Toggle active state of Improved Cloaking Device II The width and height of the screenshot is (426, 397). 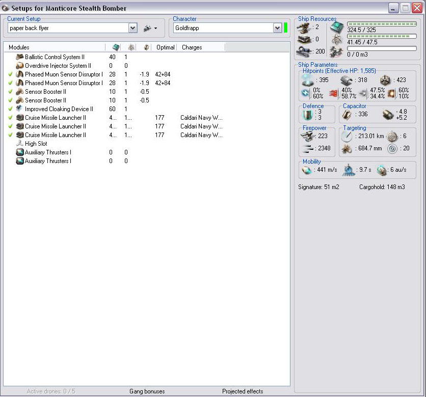10,109
